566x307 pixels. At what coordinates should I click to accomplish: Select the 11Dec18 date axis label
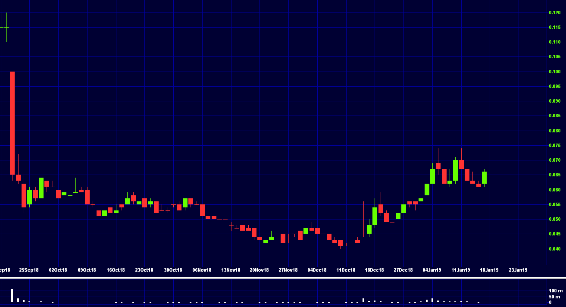(x=346, y=270)
